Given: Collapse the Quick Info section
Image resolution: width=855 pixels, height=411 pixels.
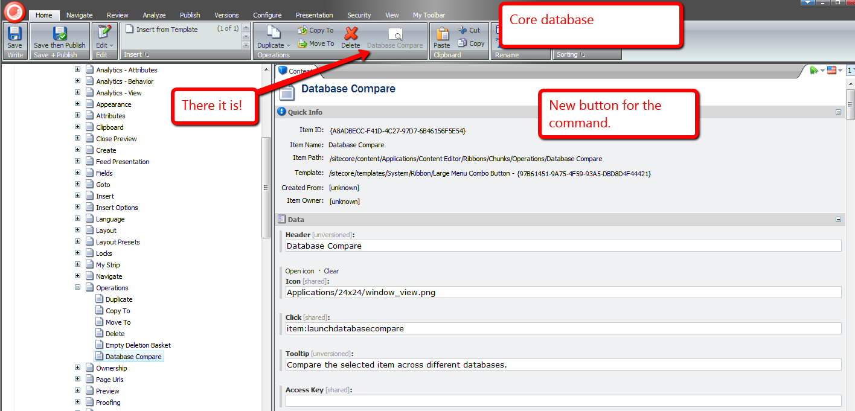Looking at the screenshot, I should (838, 112).
